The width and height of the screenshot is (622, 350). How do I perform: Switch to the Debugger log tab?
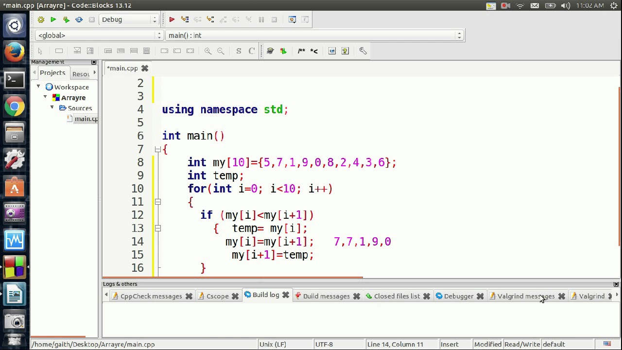458,296
